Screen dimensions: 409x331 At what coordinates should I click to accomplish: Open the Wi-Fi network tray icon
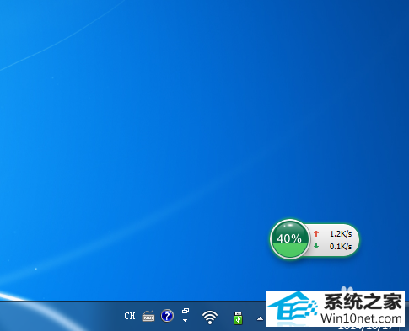point(210,318)
